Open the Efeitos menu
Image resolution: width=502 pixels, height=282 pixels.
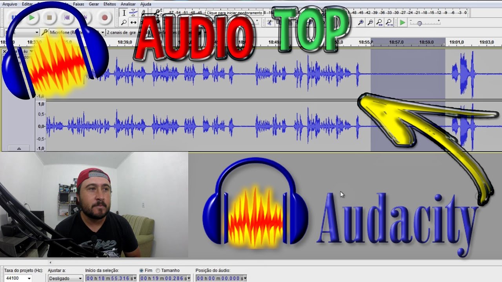pyautogui.click(x=110, y=4)
